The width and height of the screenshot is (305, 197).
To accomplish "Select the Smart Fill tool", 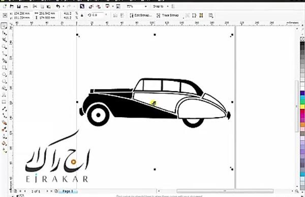I will pos(4,61).
